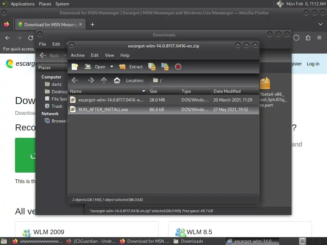
Task: Expand the Open recent archives dropdown arrow
Action: coord(112,67)
